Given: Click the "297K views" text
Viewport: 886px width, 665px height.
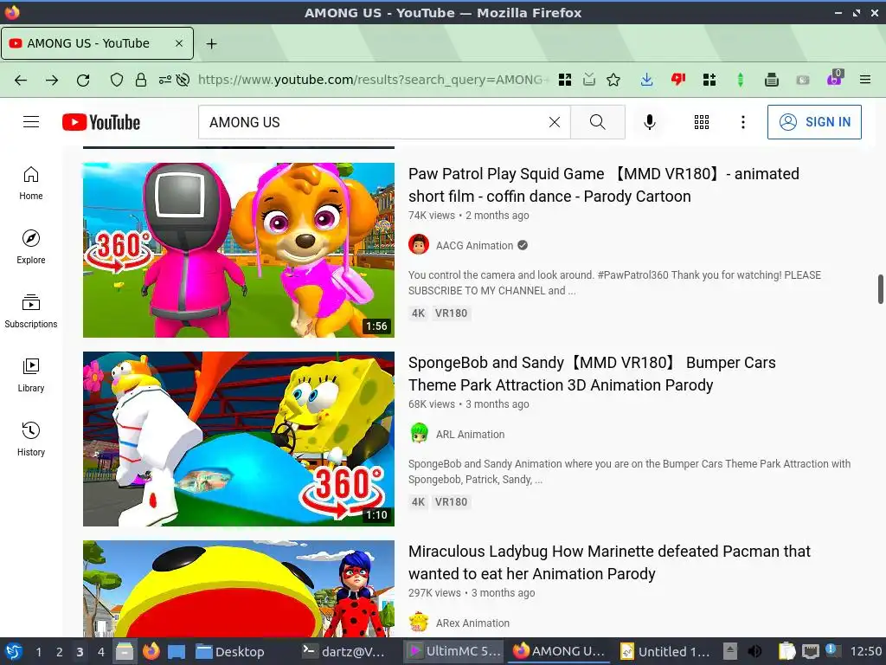Looking at the screenshot, I should (434, 593).
